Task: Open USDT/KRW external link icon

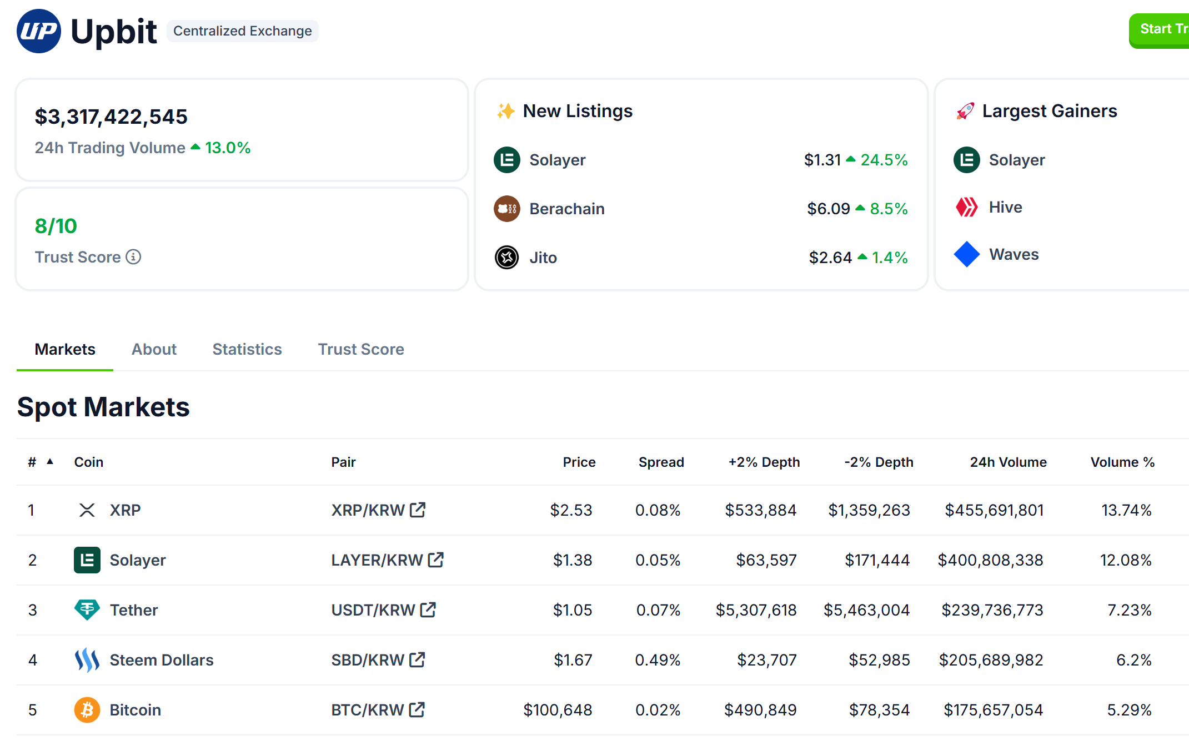Action: 428,609
